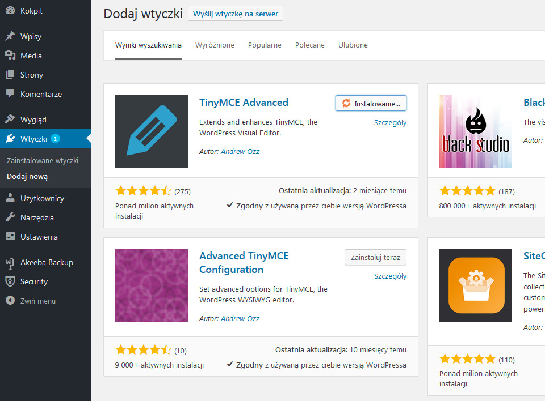Click the star rating with (187) reviews
This screenshot has width=545, height=401.
467,191
